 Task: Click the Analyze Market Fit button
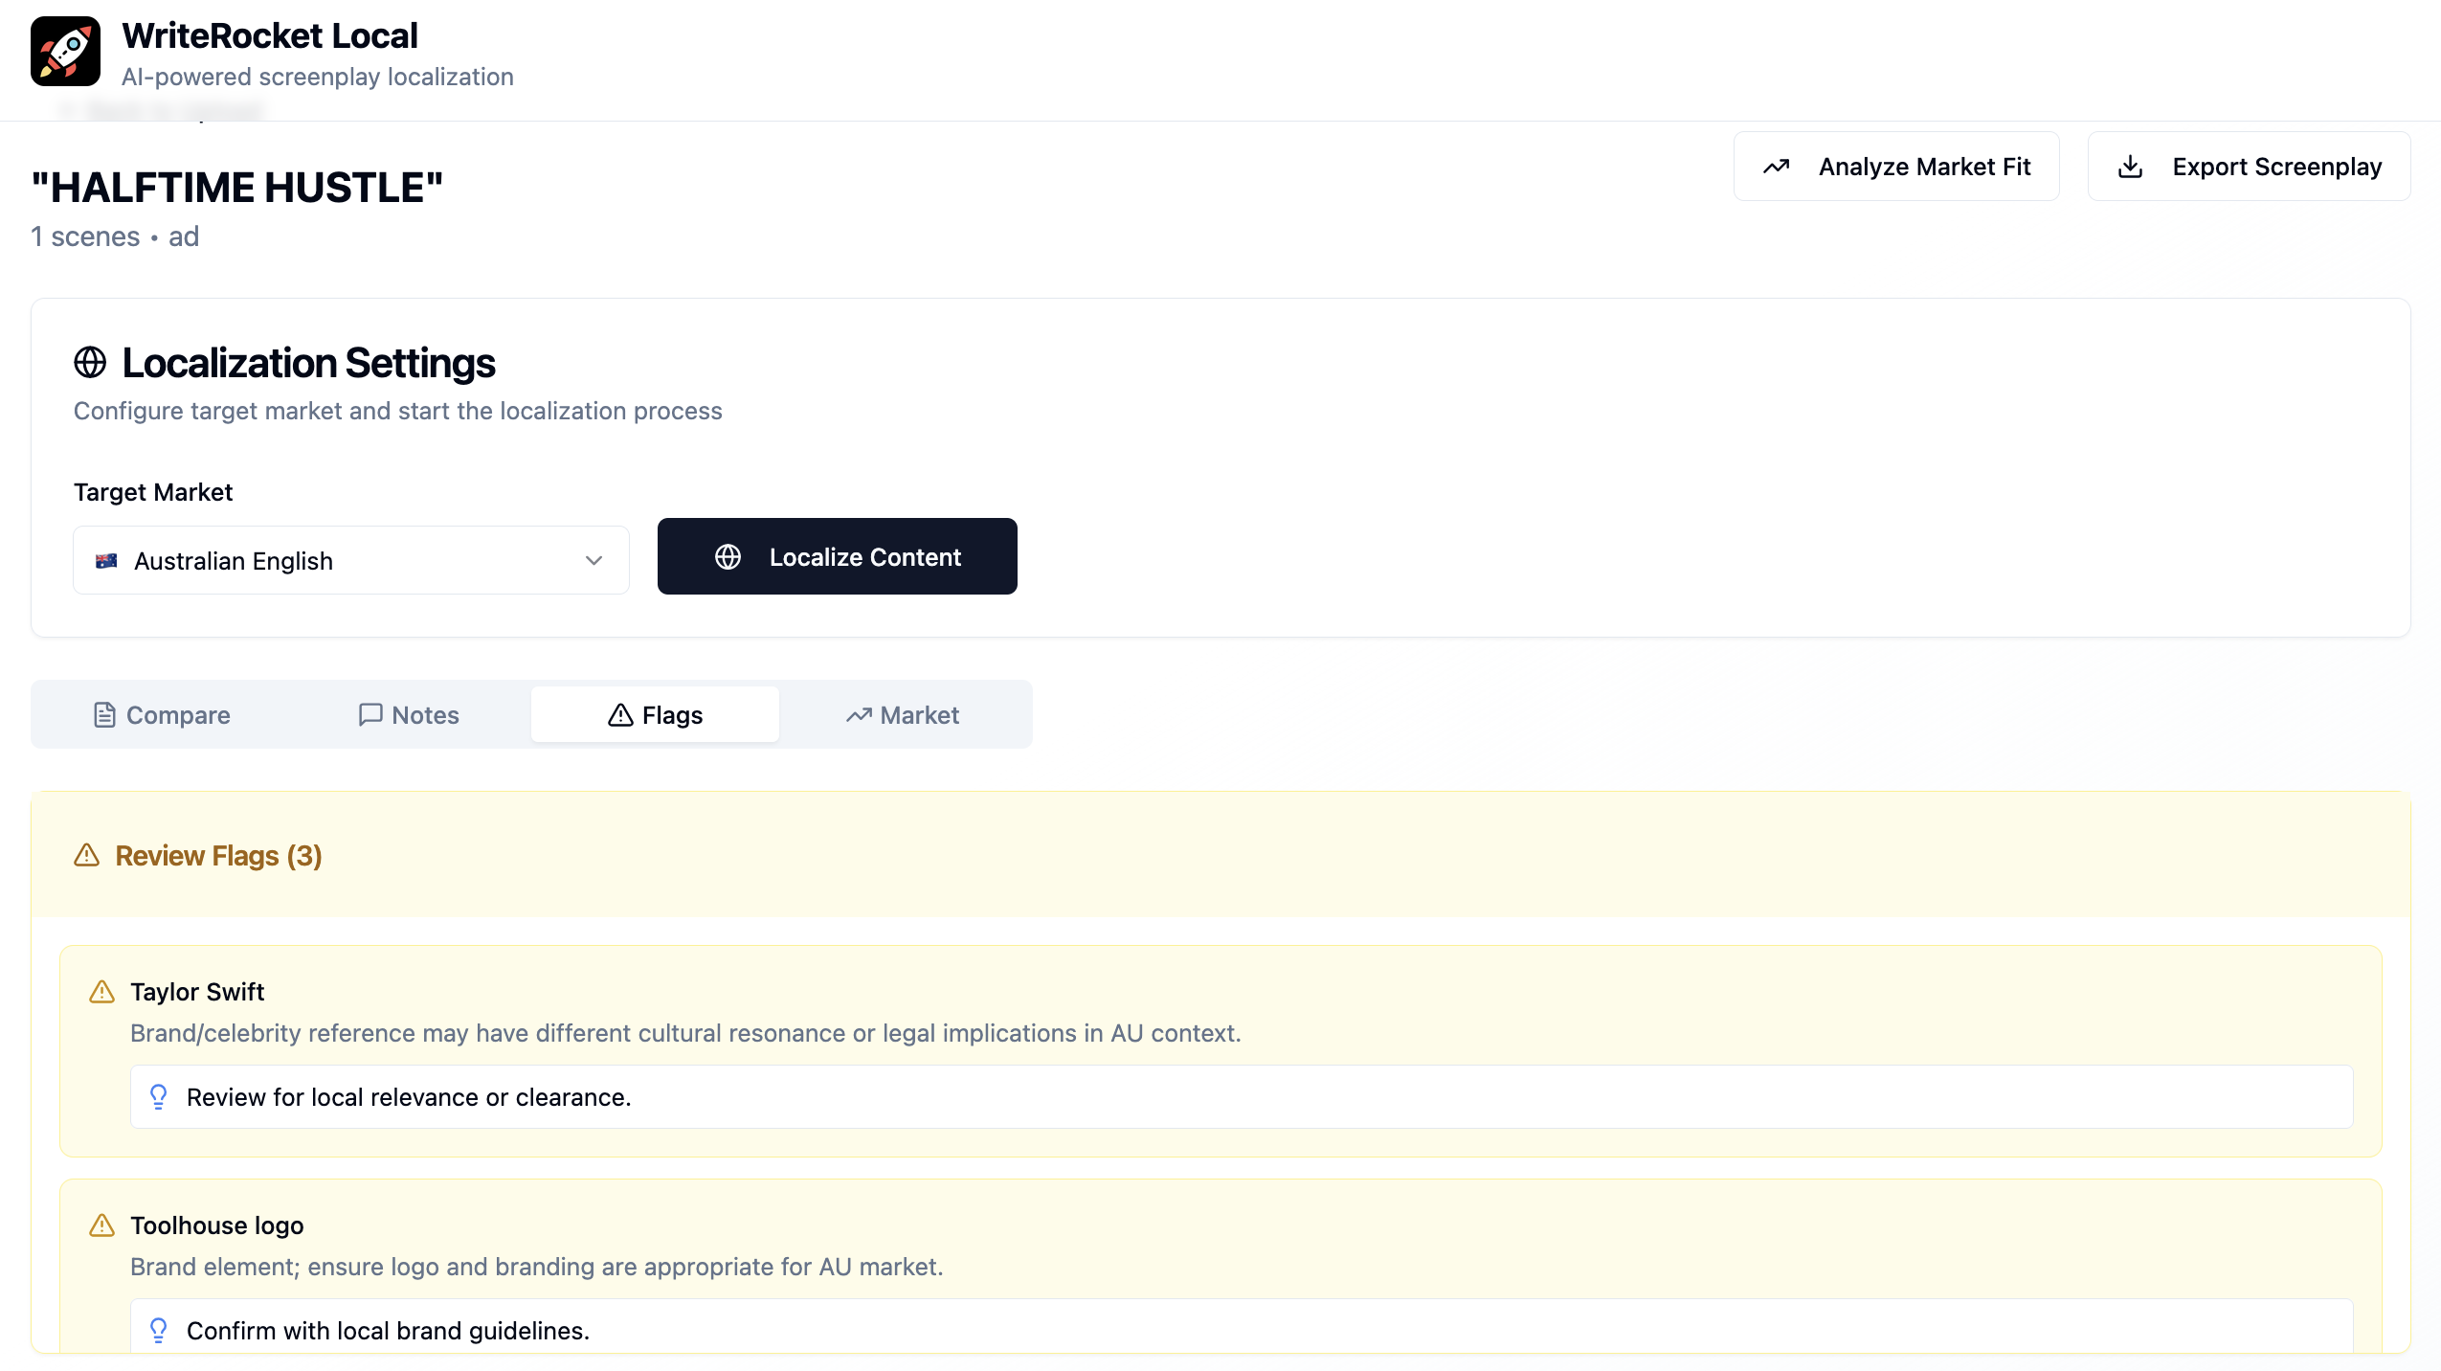click(1895, 167)
